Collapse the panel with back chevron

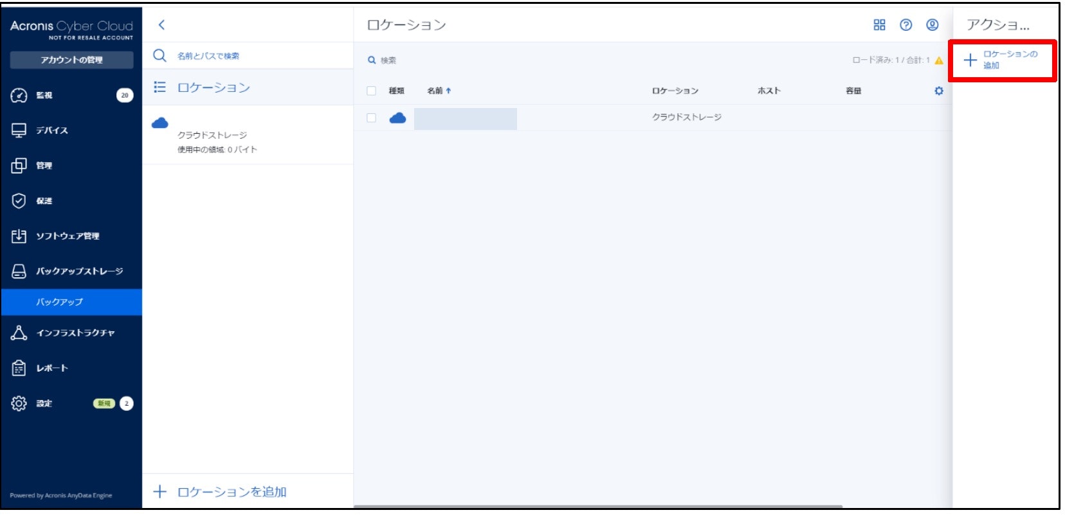pyautogui.click(x=161, y=25)
